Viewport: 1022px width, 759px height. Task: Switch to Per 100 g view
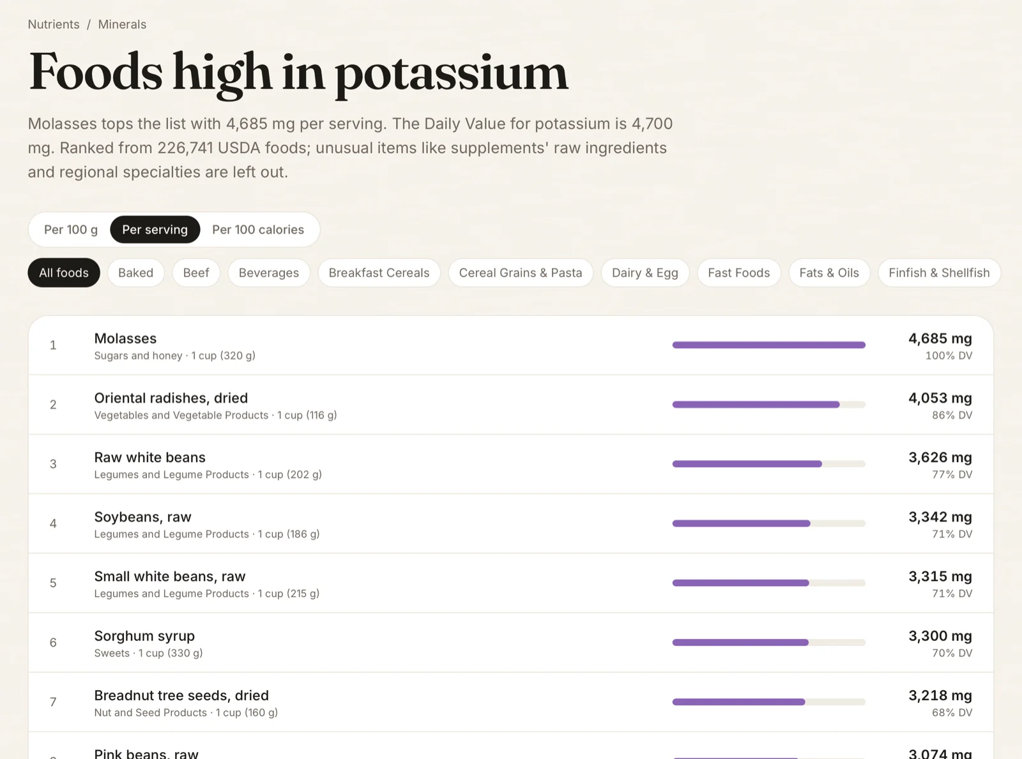click(x=71, y=230)
